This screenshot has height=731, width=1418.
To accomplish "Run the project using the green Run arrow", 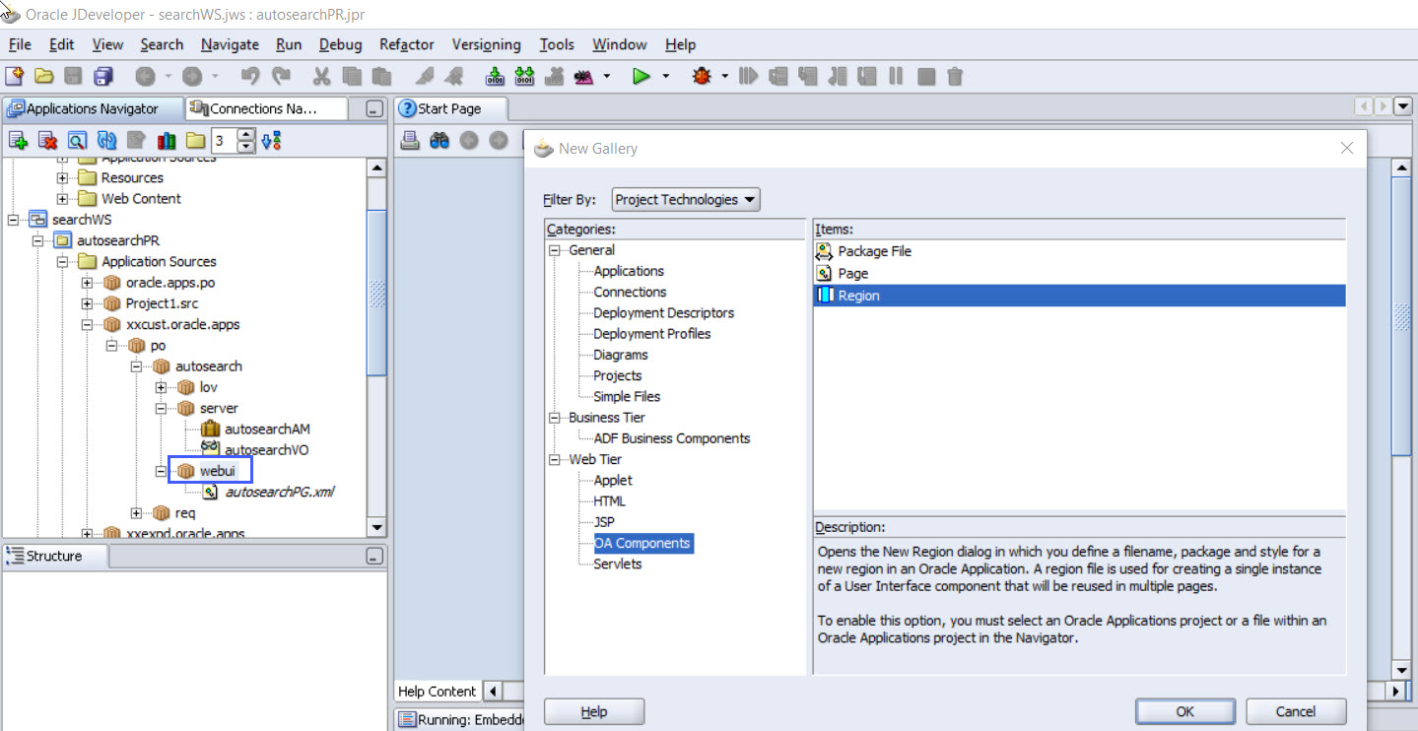I will click(641, 76).
